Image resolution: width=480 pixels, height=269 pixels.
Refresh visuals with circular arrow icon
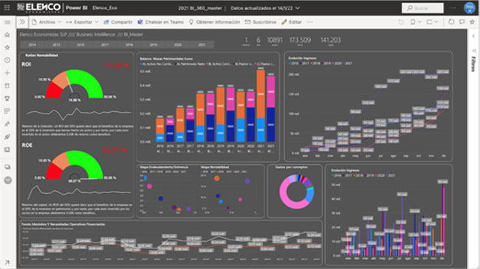tap(451, 22)
